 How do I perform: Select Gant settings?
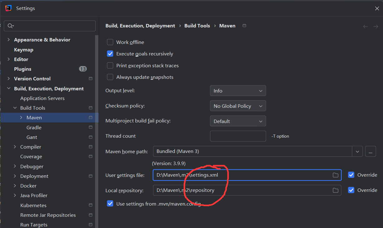point(32,137)
